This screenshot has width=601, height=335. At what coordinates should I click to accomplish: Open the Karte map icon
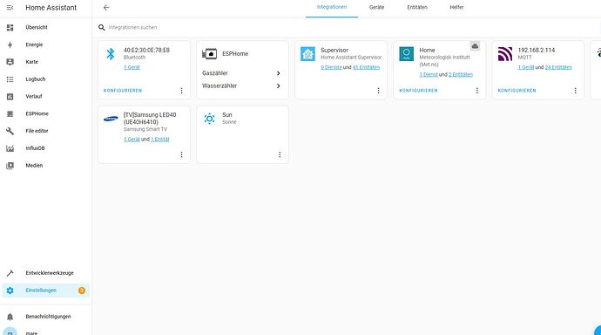10,62
